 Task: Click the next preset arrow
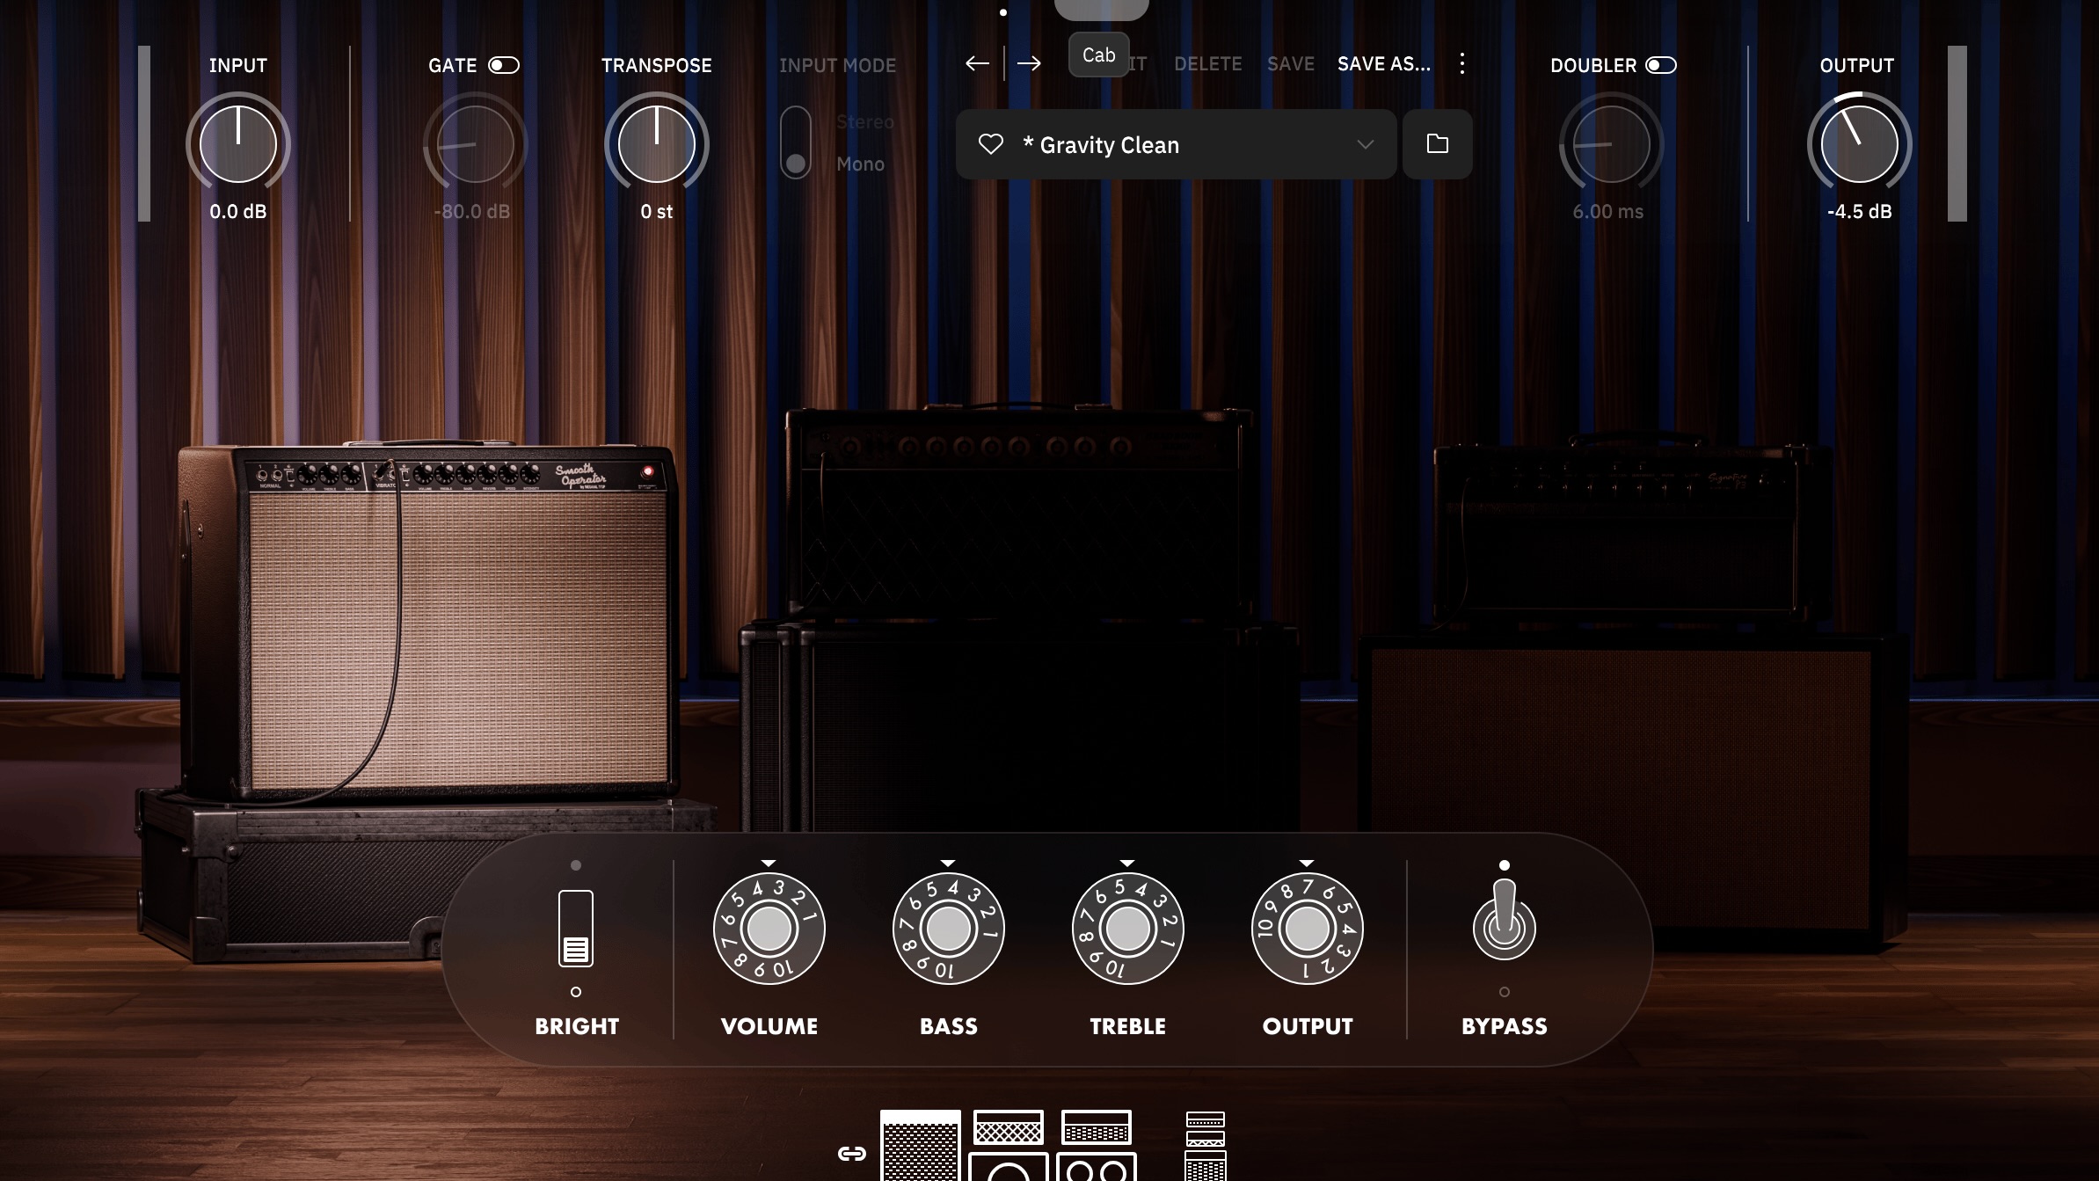1029,63
